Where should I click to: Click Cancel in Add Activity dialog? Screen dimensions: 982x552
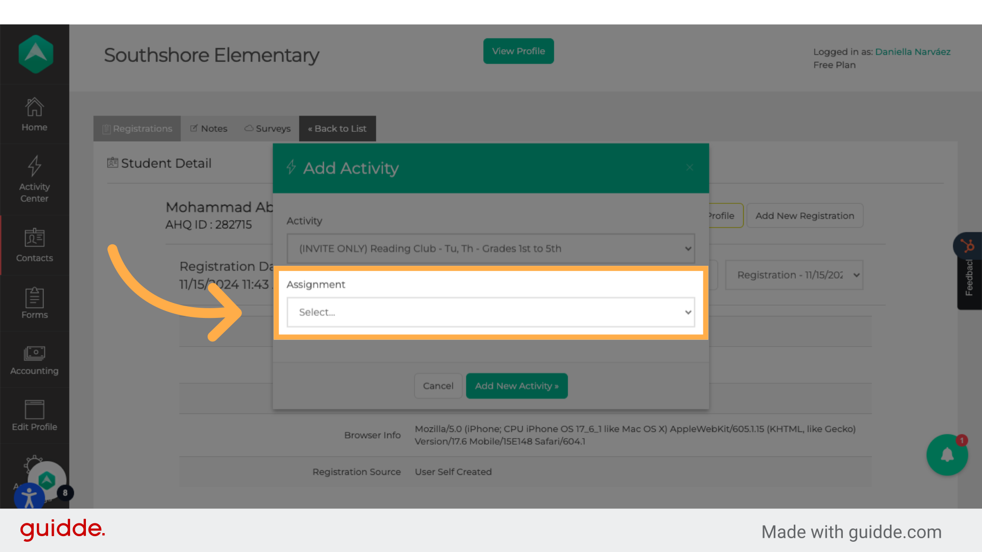click(x=438, y=386)
